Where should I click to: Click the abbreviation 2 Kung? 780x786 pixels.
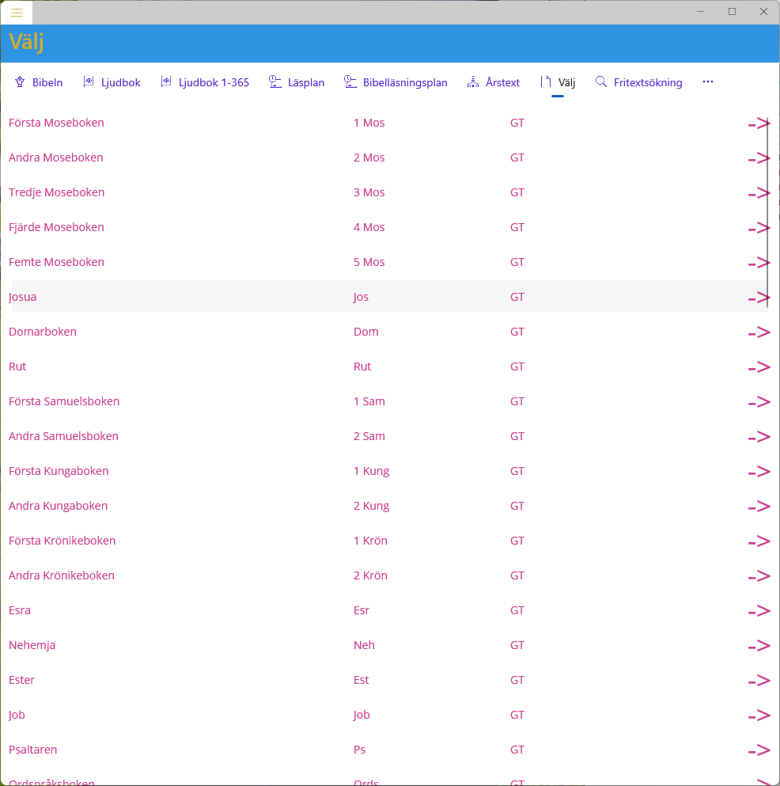(372, 506)
